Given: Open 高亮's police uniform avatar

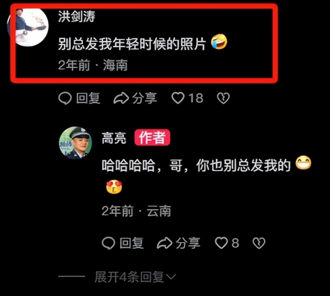Looking at the screenshot, I should 75,142.
